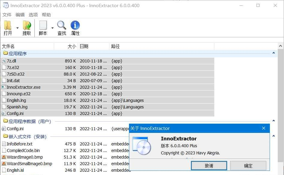Click the InnoExtractor disc logo in About dialog

[142, 146]
